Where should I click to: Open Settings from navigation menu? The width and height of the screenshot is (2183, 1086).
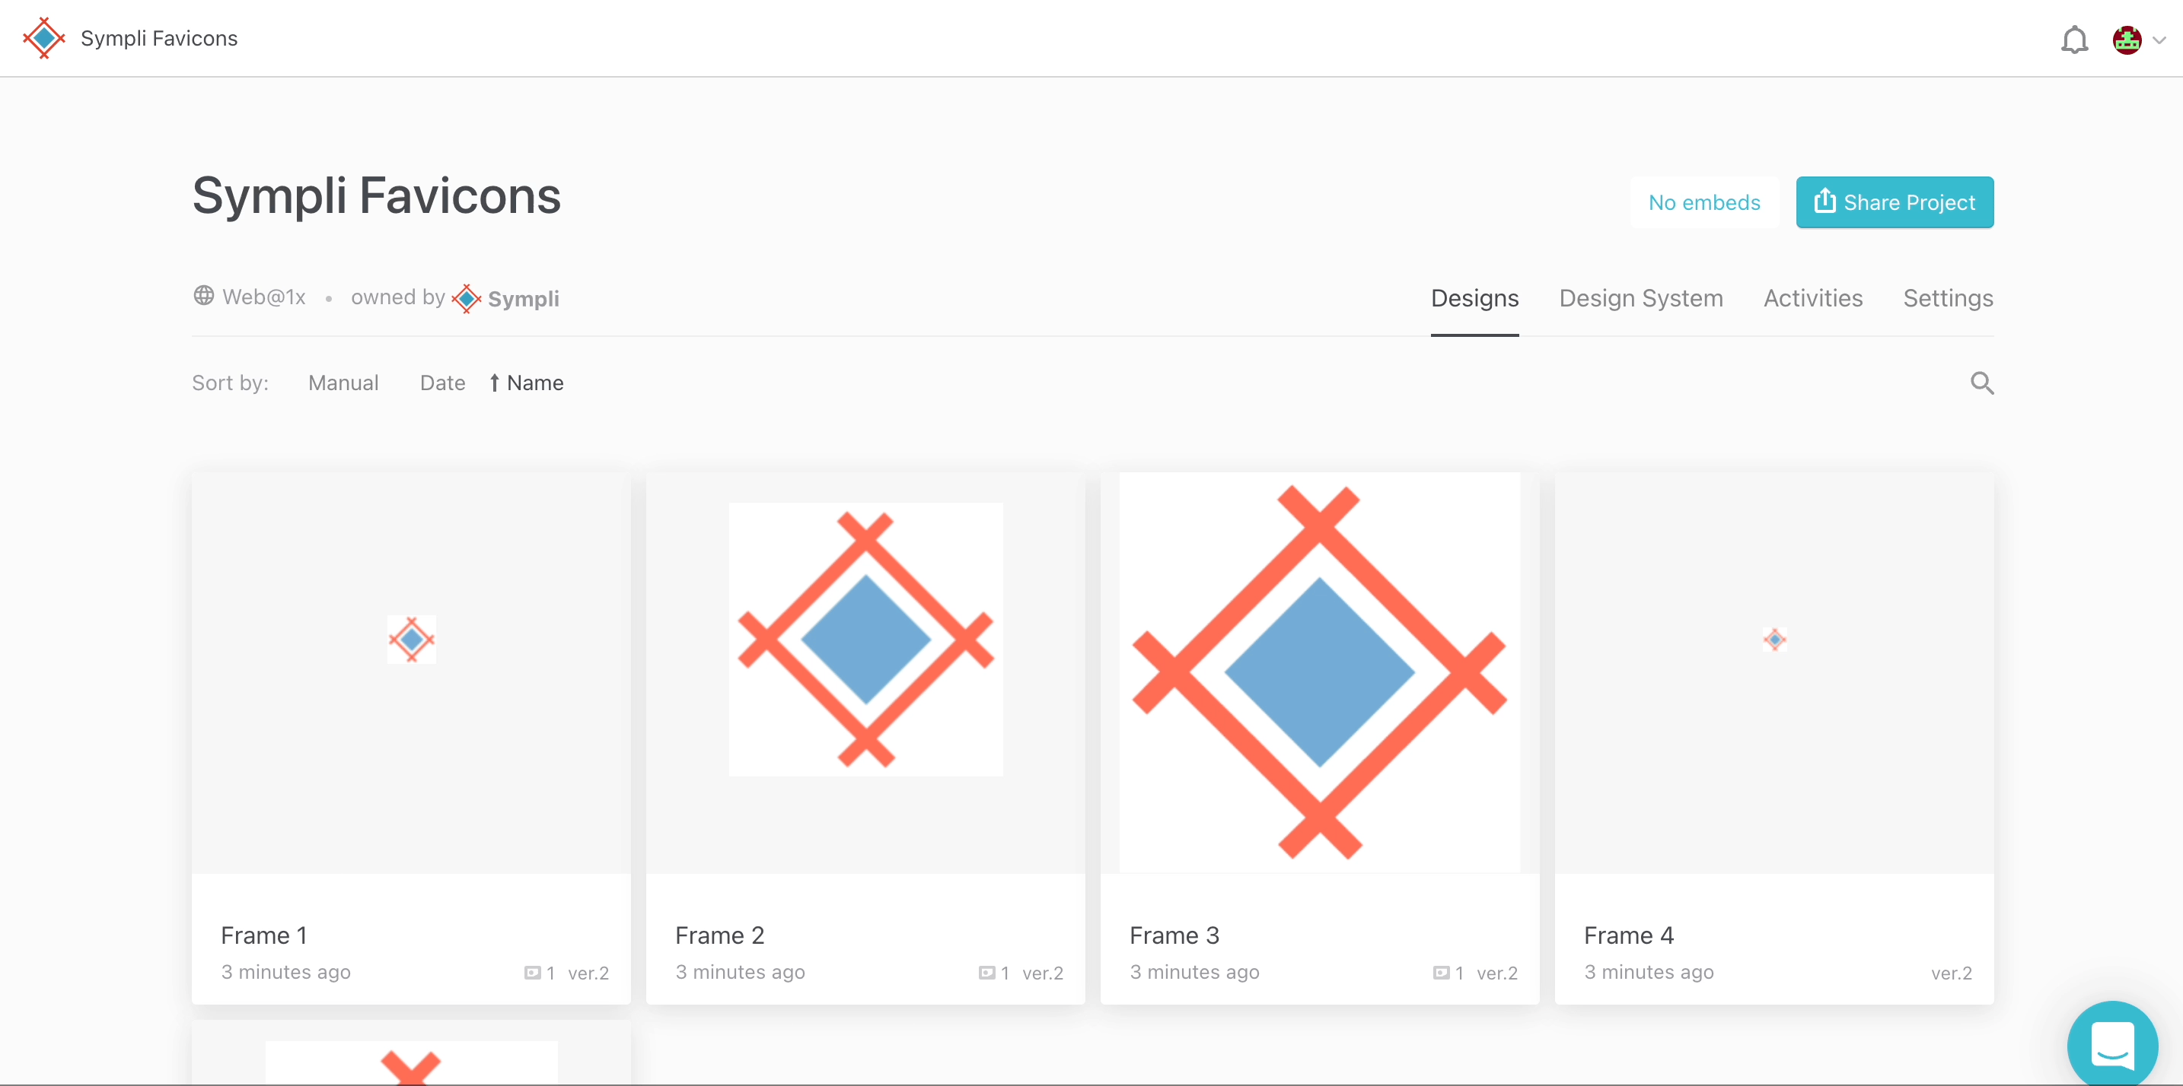coord(1948,296)
